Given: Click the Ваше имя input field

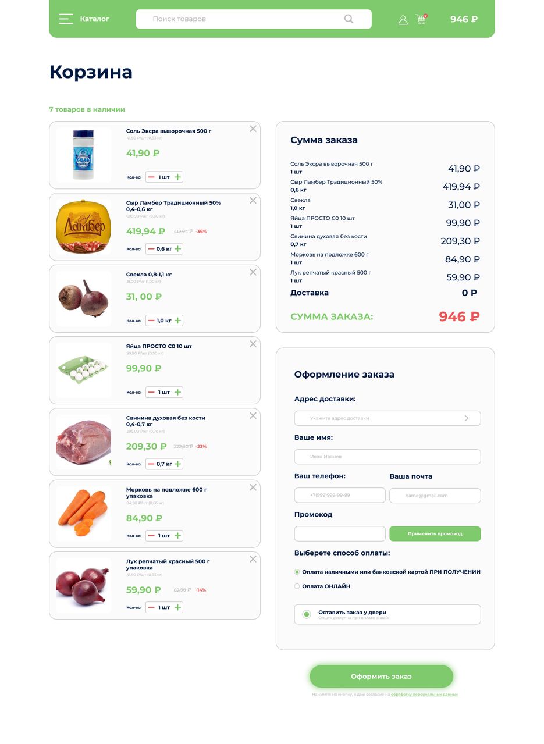Looking at the screenshot, I should tap(387, 457).
